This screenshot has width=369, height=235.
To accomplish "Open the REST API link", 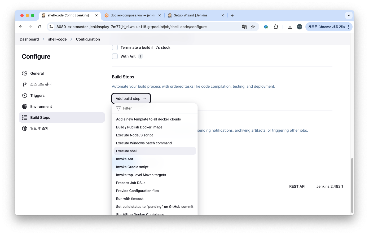I will (297, 187).
